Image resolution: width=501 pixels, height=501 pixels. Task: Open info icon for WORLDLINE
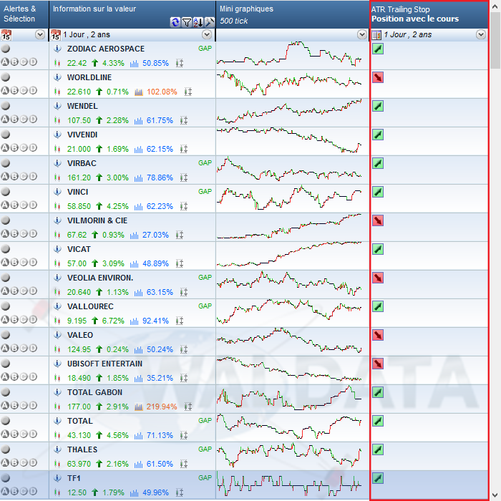57,77
